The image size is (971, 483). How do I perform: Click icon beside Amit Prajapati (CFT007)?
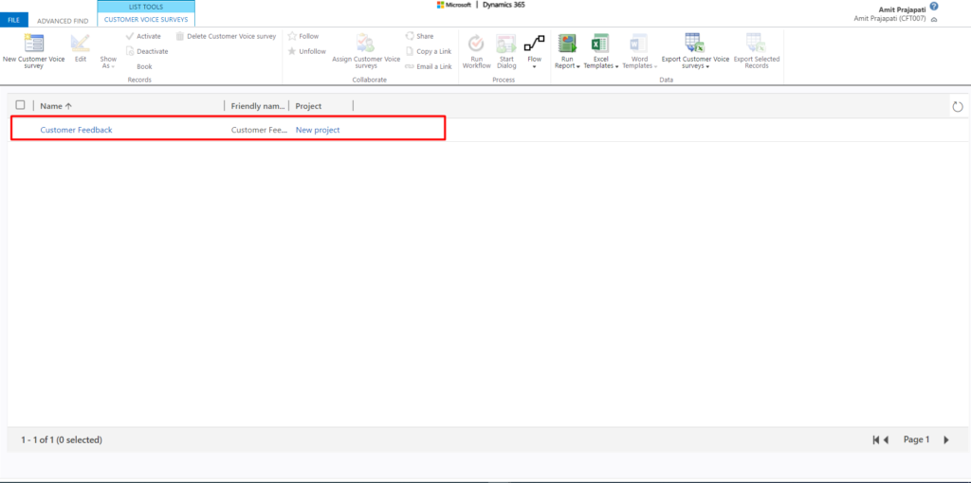934,20
